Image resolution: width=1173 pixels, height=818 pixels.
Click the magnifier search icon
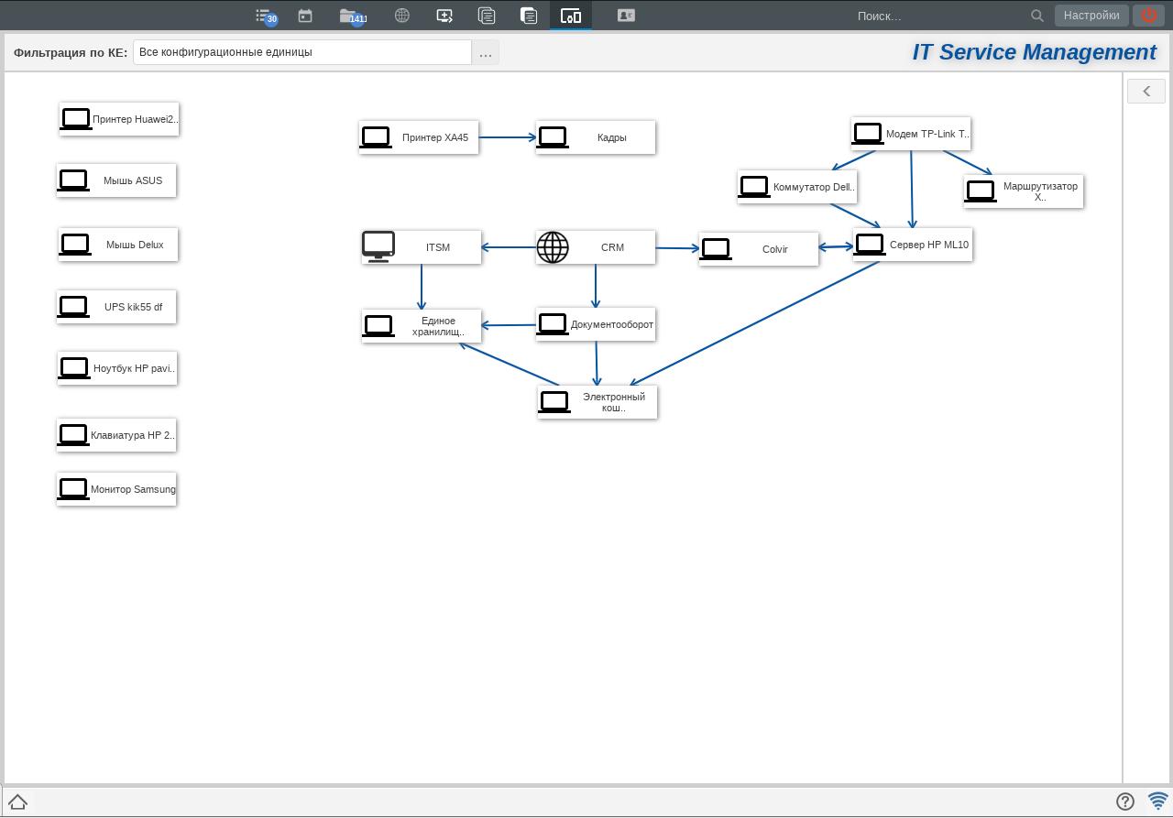pos(1037,16)
